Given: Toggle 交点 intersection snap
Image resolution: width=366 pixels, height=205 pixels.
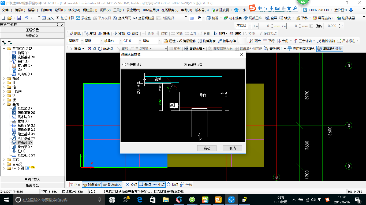Looking at the screenshot, I should click(x=132, y=184).
